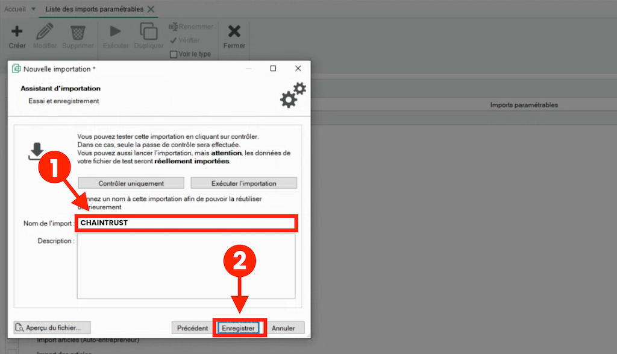Focus the Nom de l'import field
Image resolution: width=617 pixels, height=354 pixels.
point(186,223)
